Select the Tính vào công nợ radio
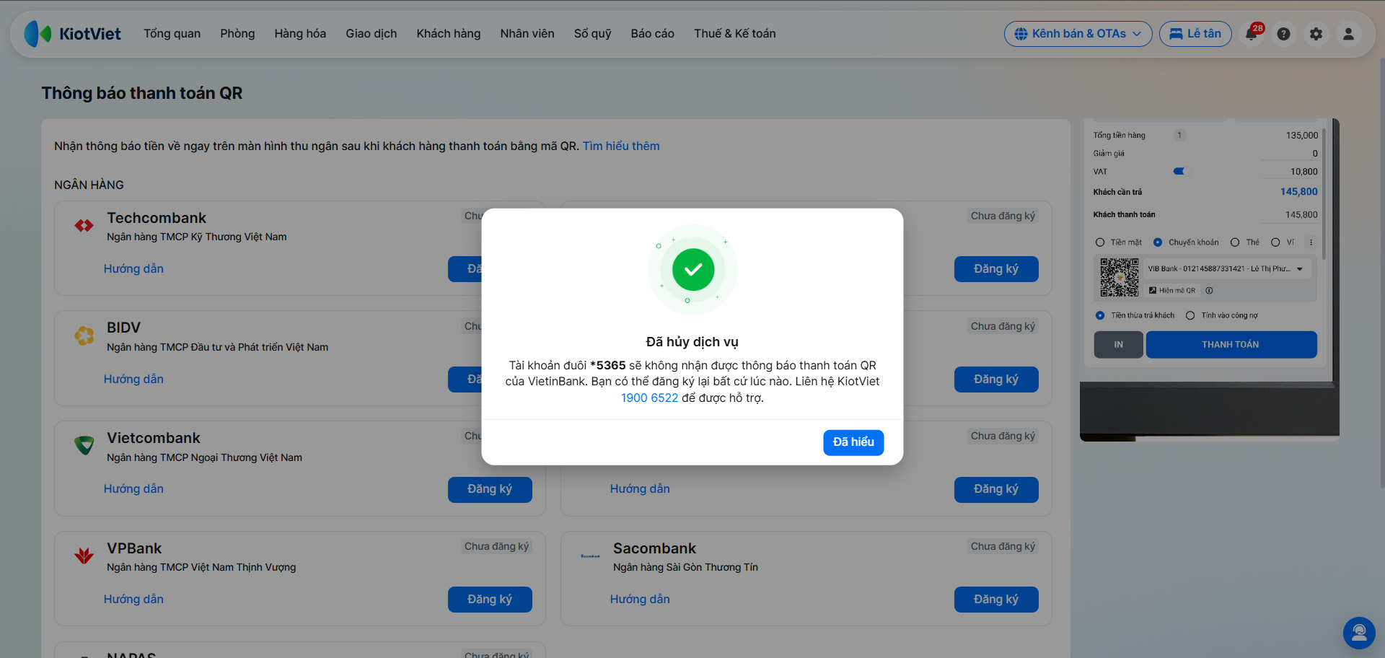 pos(1190,315)
